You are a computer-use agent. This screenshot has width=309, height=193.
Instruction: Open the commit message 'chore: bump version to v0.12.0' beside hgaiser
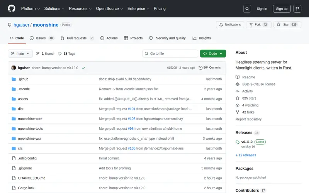tap(55, 68)
